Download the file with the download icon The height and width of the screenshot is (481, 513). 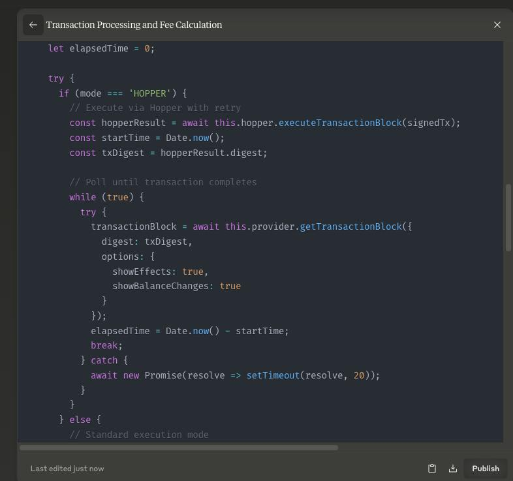(453, 469)
